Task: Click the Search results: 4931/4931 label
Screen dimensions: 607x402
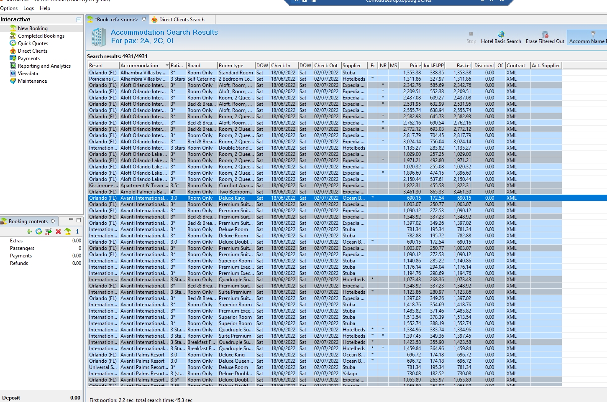Action: point(117,56)
